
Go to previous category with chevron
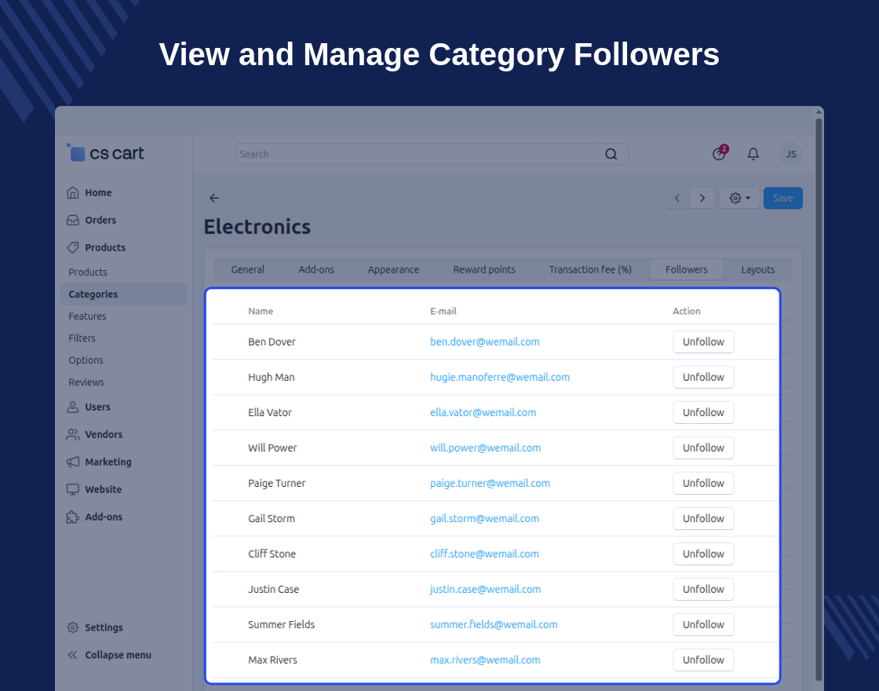[x=677, y=198]
